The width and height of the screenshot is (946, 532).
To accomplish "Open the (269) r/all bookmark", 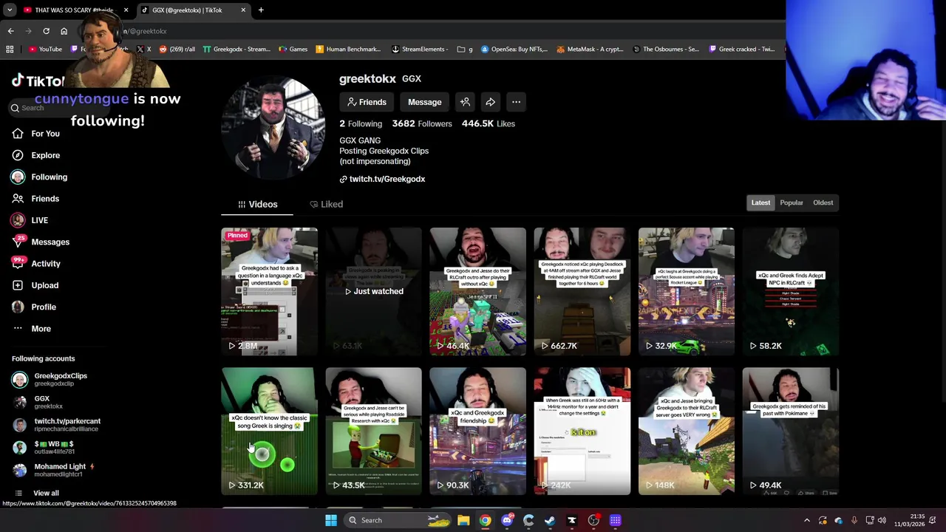I will click(x=177, y=49).
